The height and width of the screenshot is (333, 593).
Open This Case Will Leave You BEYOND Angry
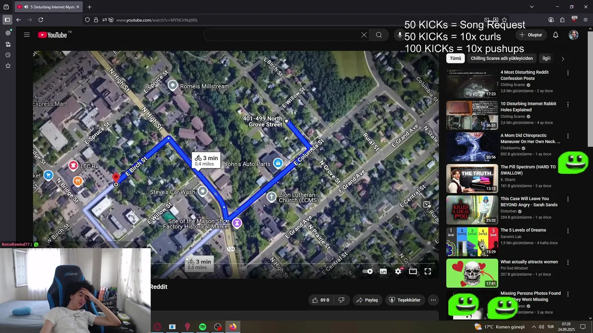[529, 202]
